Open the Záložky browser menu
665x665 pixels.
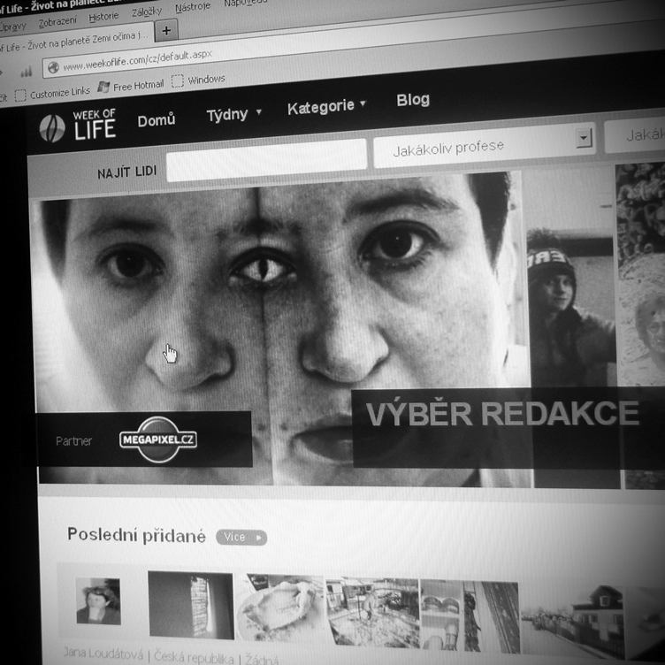point(147,11)
